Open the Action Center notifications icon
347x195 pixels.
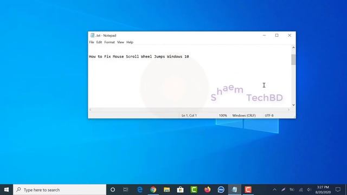tap(338, 190)
